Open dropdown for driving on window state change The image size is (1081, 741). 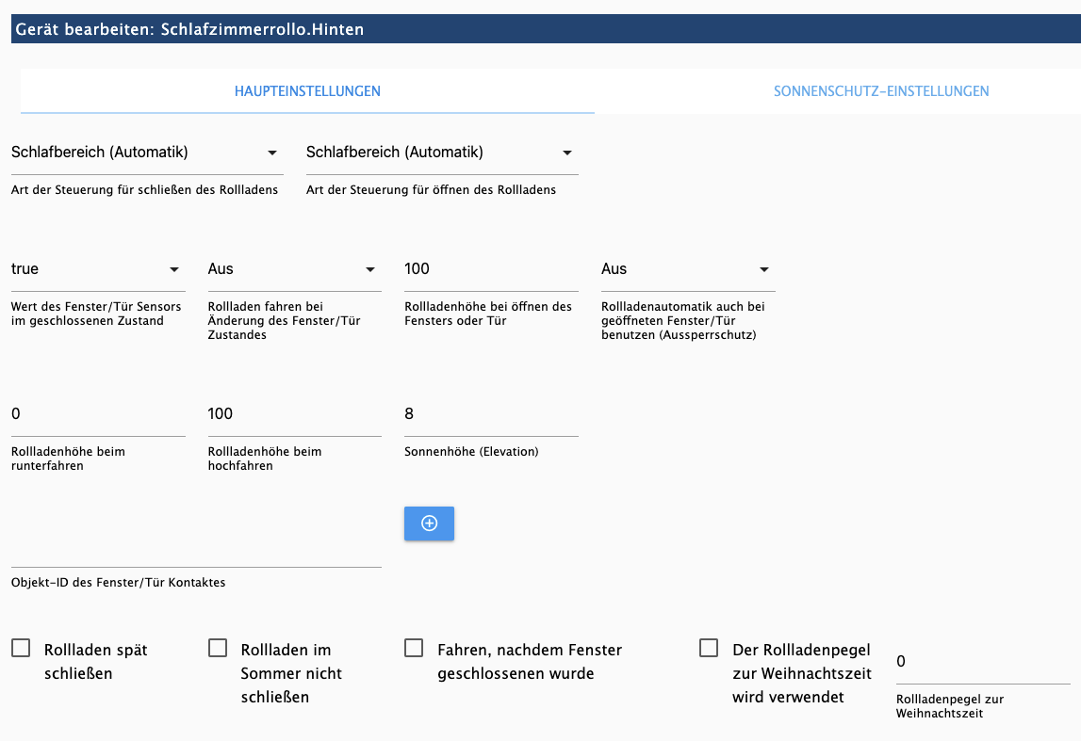click(x=292, y=269)
